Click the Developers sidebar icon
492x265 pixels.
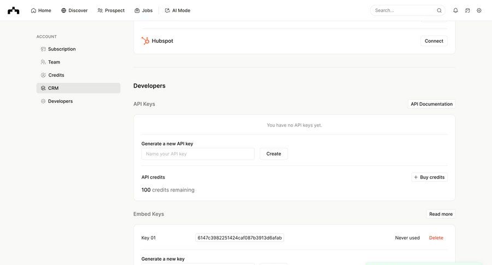(43, 101)
